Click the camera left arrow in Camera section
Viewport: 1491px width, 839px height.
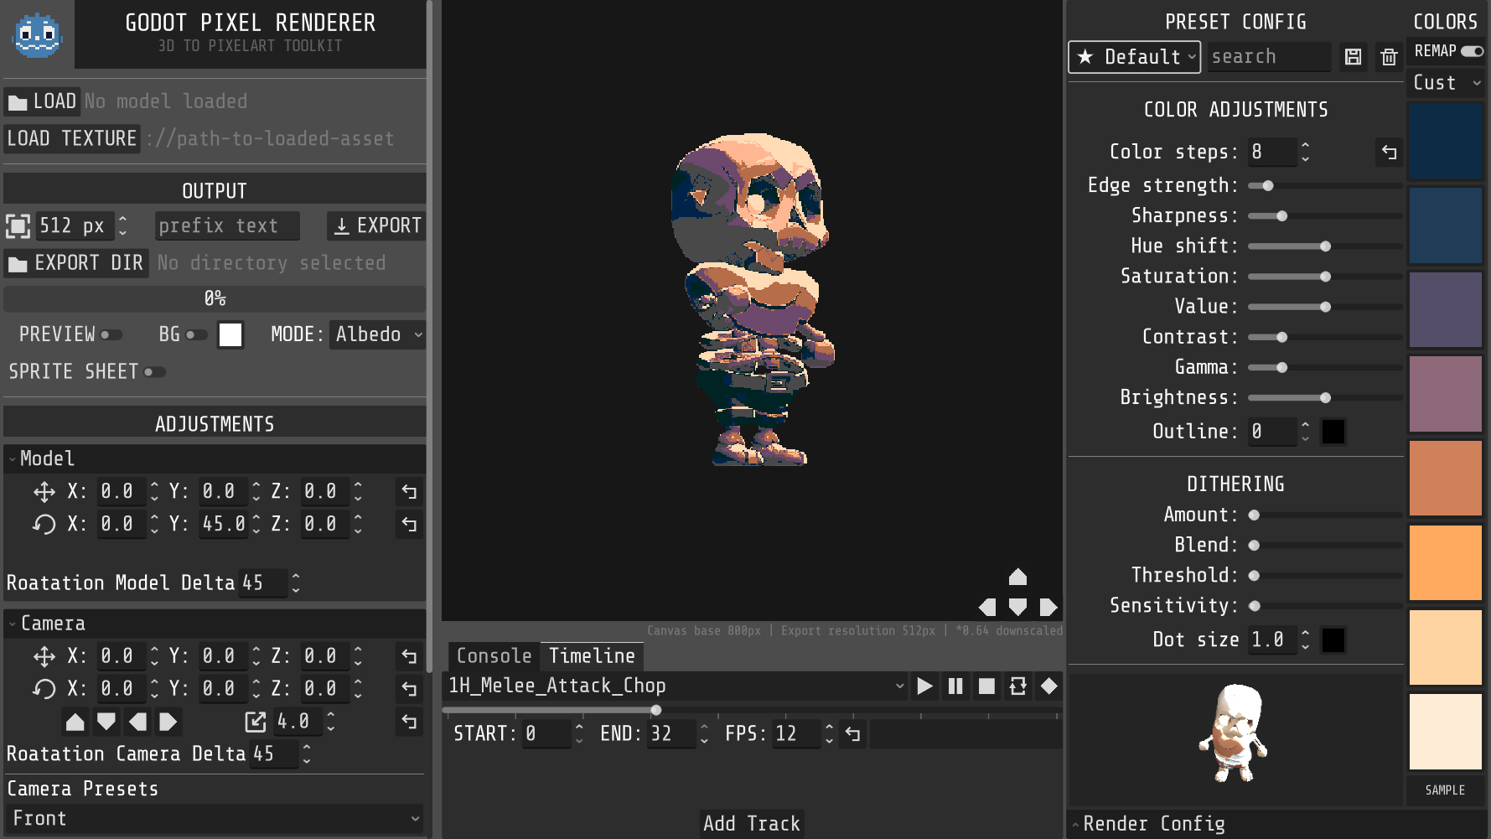[137, 722]
